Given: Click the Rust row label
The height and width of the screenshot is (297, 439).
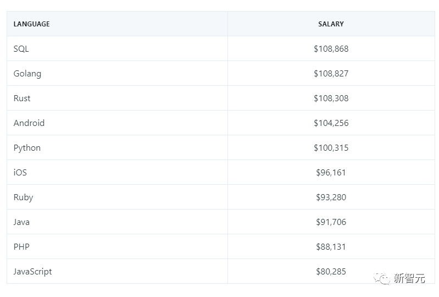Looking at the screenshot, I should pyautogui.click(x=22, y=98).
